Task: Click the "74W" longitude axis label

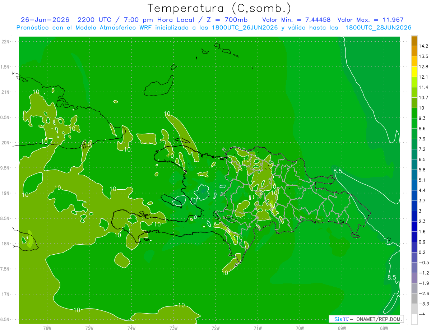Action: point(131,328)
